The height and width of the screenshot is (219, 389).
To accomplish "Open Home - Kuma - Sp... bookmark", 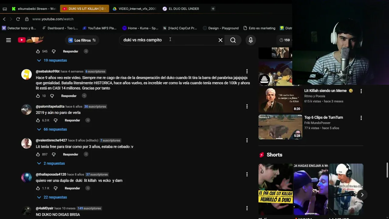I will tap(140, 28).
